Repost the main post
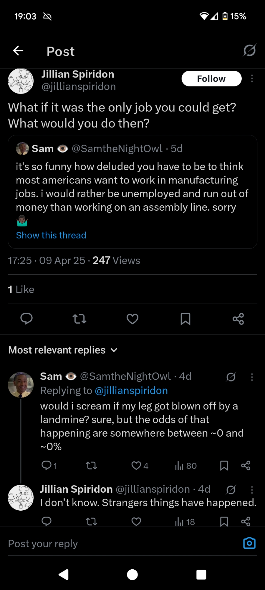Screen dimensions: 265x590 coord(79,319)
